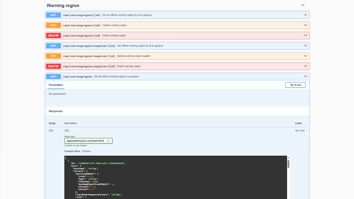Image resolution: width=354 pixels, height=199 pixels.
Task: Select the GET badge on the supplier endpoint
Action: click(x=53, y=46)
